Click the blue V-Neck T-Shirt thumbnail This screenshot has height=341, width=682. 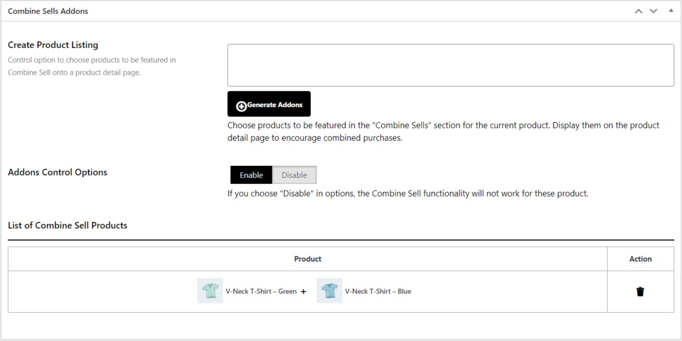click(x=329, y=291)
